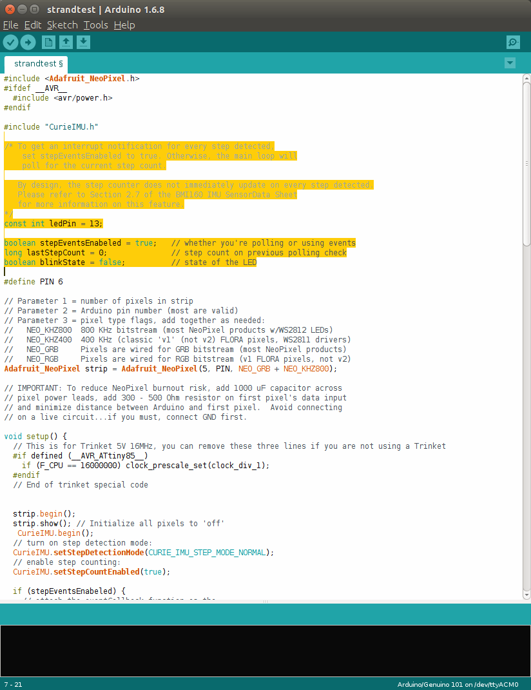
Task: Click the '#ifdef __AVR__' line
Action: 35,88
